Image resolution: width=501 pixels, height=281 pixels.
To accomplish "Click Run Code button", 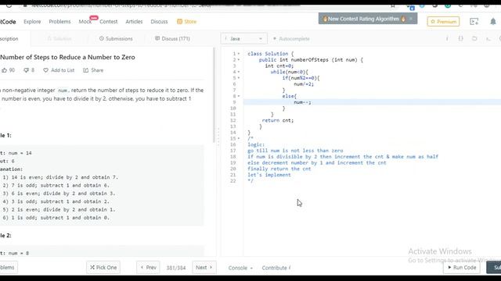I will [462, 267].
